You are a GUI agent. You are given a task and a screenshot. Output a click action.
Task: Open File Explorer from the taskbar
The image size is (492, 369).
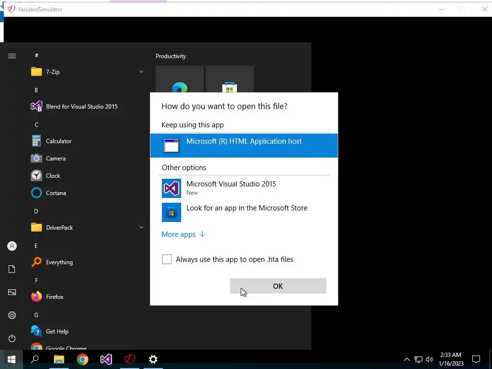click(x=59, y=359)
